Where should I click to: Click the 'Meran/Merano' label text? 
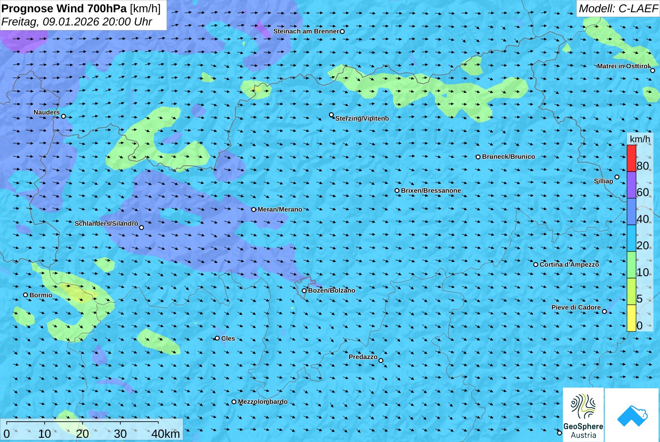point(280,209)
